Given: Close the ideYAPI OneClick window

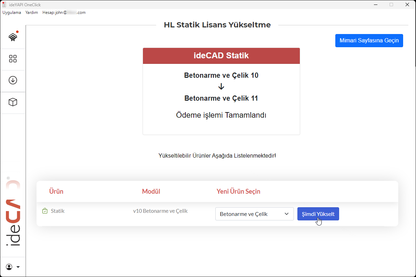Looking at the screenshot, I should (407, 5).
